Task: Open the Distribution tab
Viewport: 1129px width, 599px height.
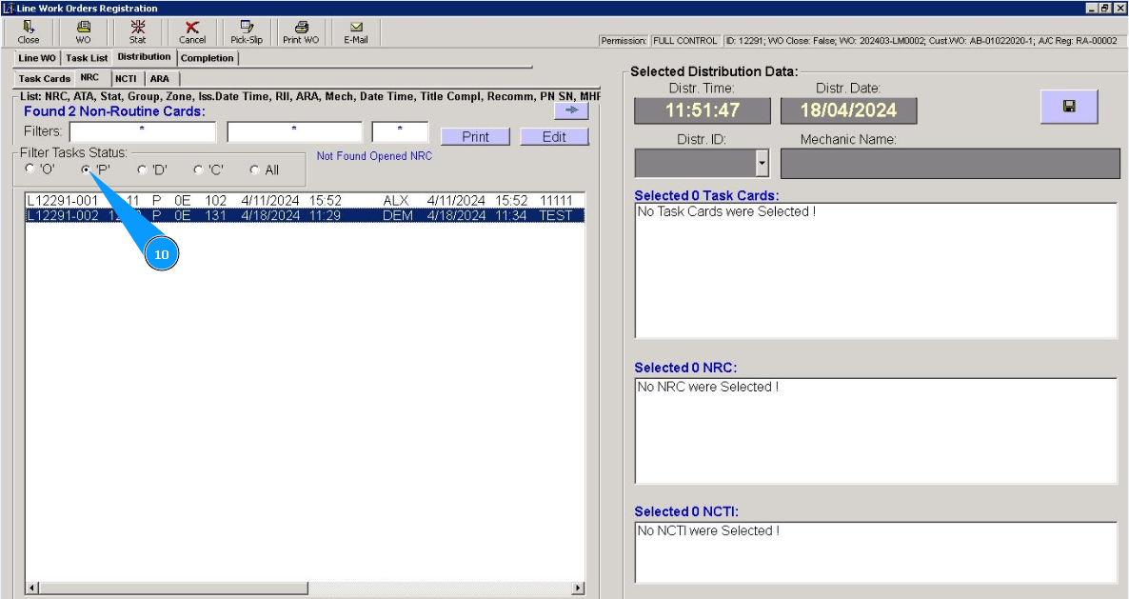Action: tap(144, 57)
